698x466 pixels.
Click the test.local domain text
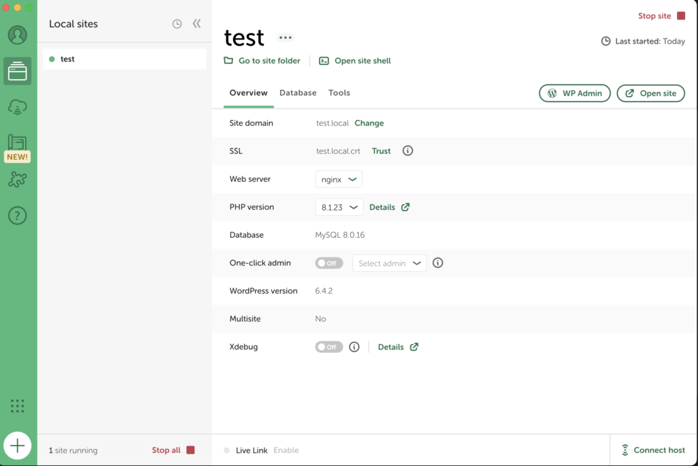click(x=332, y=123)
